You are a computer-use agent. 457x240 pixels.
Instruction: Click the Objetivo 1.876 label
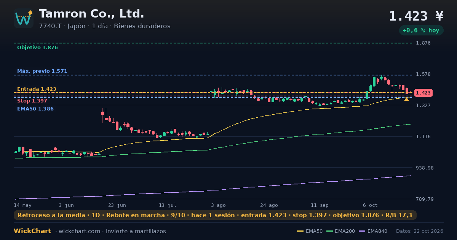tap(37, 48)
